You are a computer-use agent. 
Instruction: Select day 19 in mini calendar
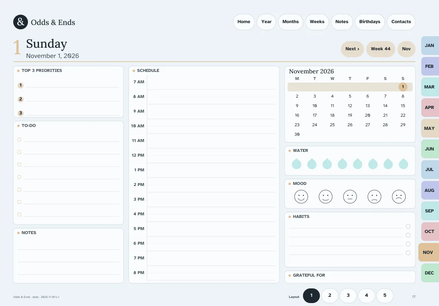(x=350, y=116)
